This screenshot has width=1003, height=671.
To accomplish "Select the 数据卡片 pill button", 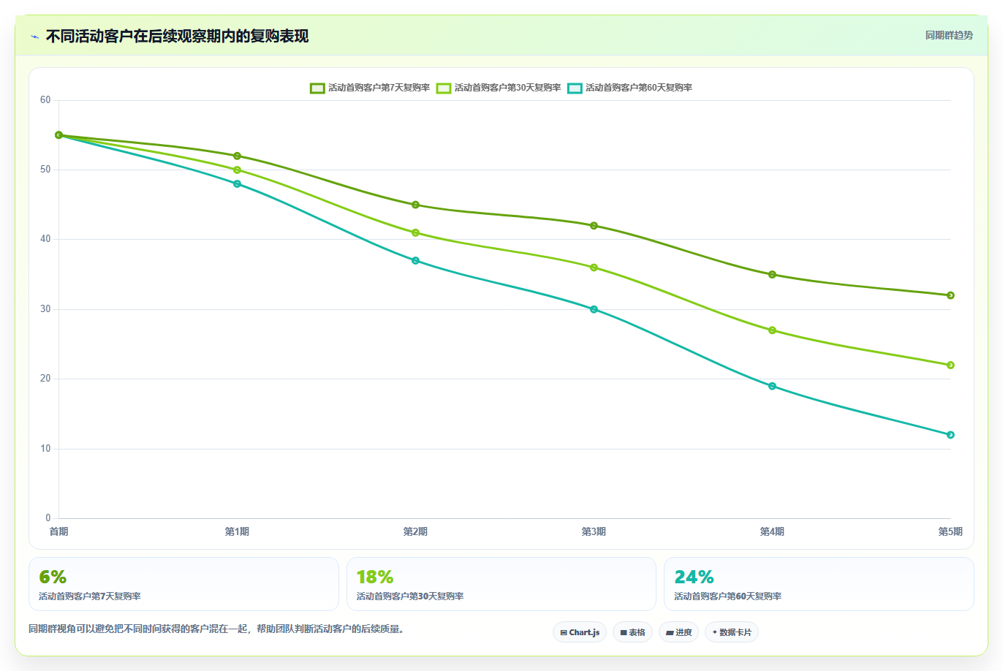I will coord(732,632).
